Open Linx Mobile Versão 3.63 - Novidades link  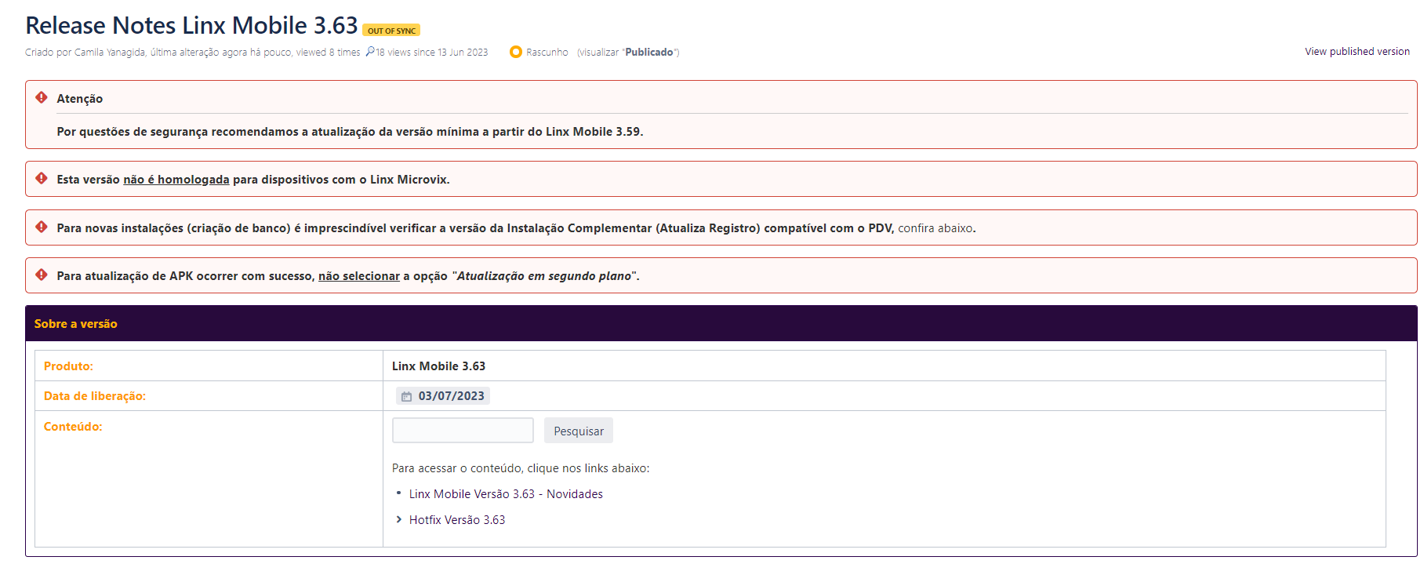pos(506,494)
